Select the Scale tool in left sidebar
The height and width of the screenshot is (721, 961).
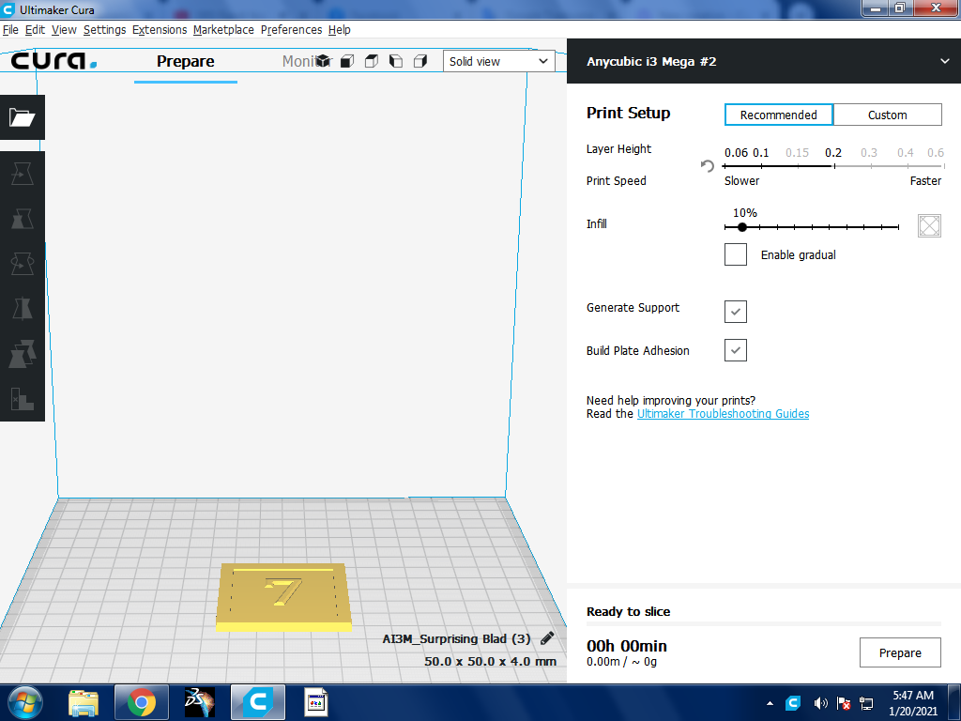coord(23,219)
